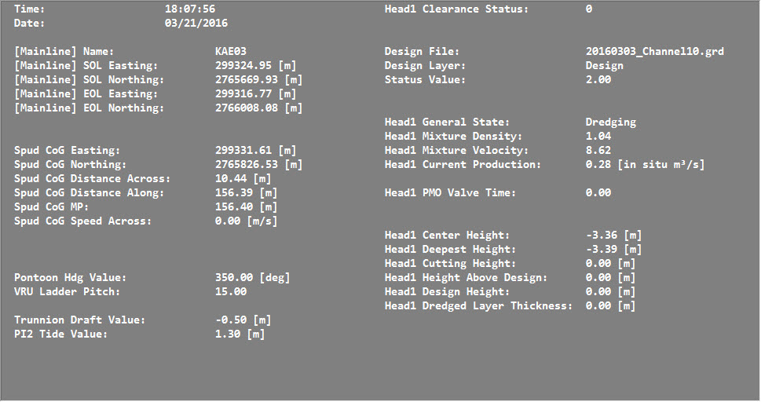This screenshot has height=402, width=761.
Task: Click the Mainline EOL Northing value
Action: click(258, 108)
